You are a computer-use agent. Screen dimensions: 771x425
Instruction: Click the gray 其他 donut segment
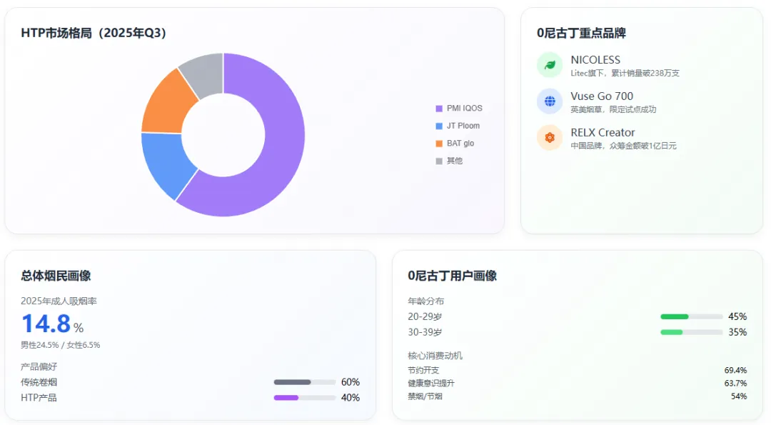(206, 74)
